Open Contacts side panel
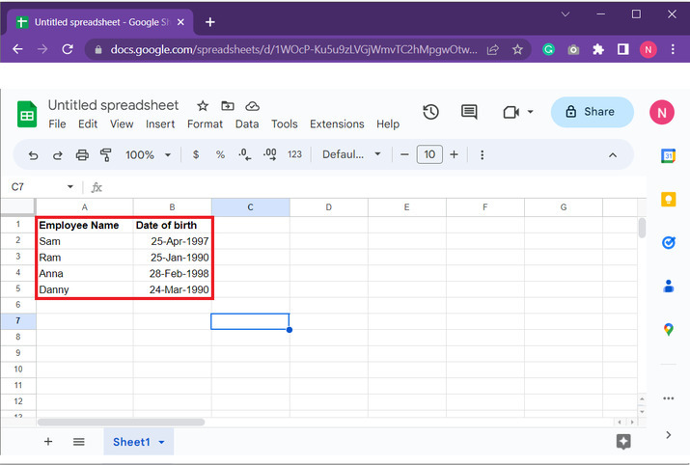Screen dimensions: 690x465 click(x=669, y=286)
